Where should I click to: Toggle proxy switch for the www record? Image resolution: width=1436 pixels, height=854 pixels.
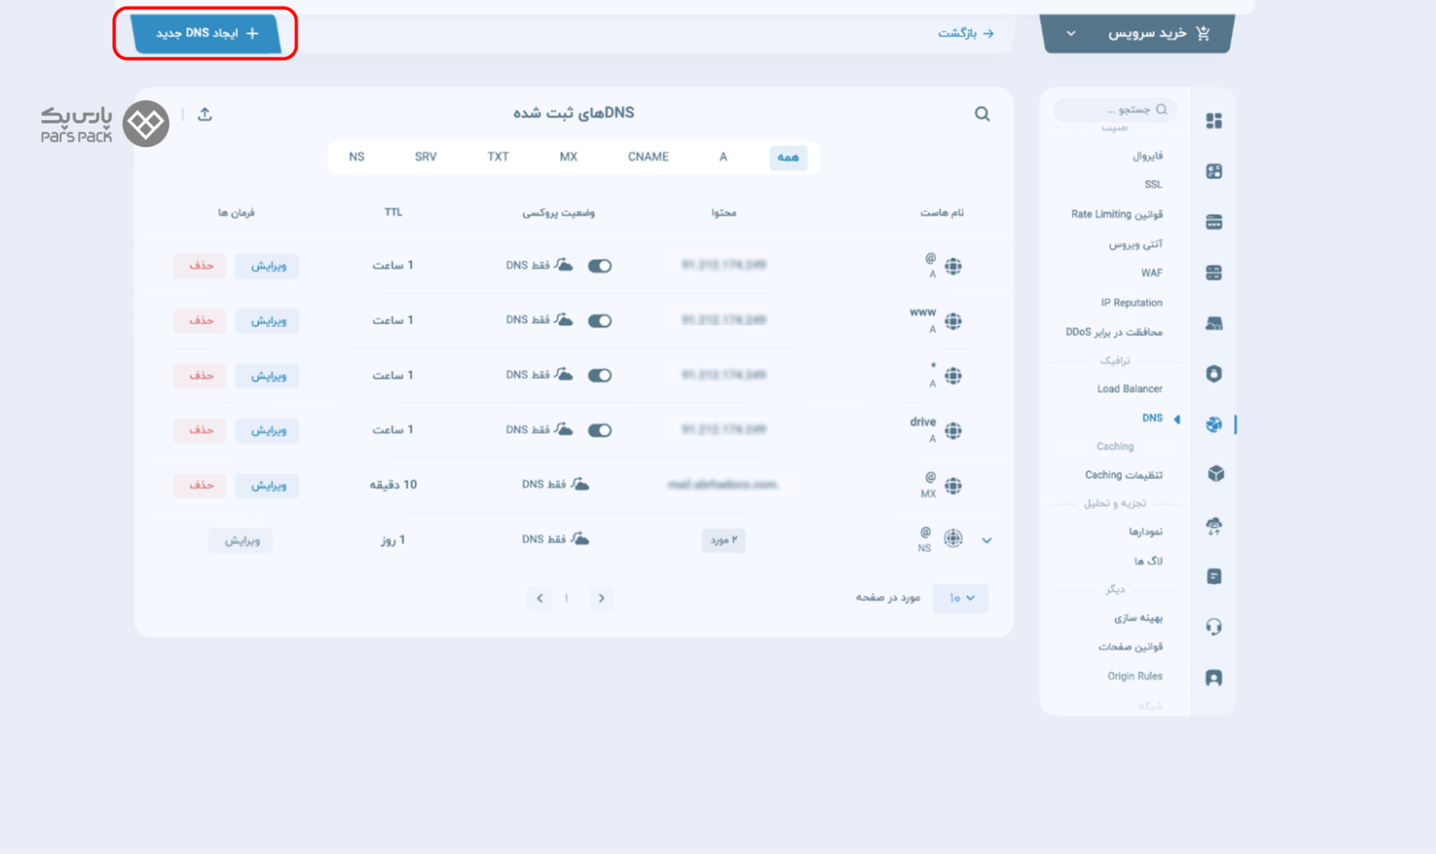coord(599,320)
